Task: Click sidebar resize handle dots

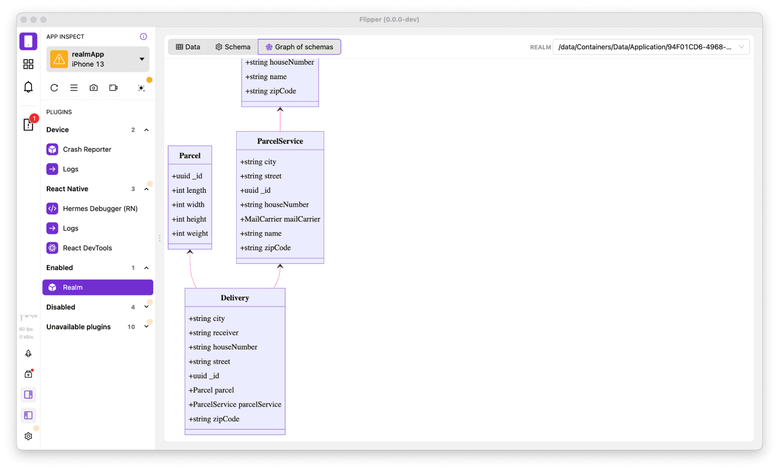Action: 160,238
